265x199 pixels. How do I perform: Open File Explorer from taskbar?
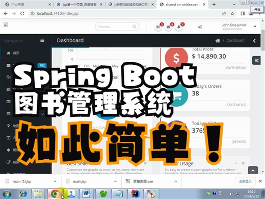38,194
